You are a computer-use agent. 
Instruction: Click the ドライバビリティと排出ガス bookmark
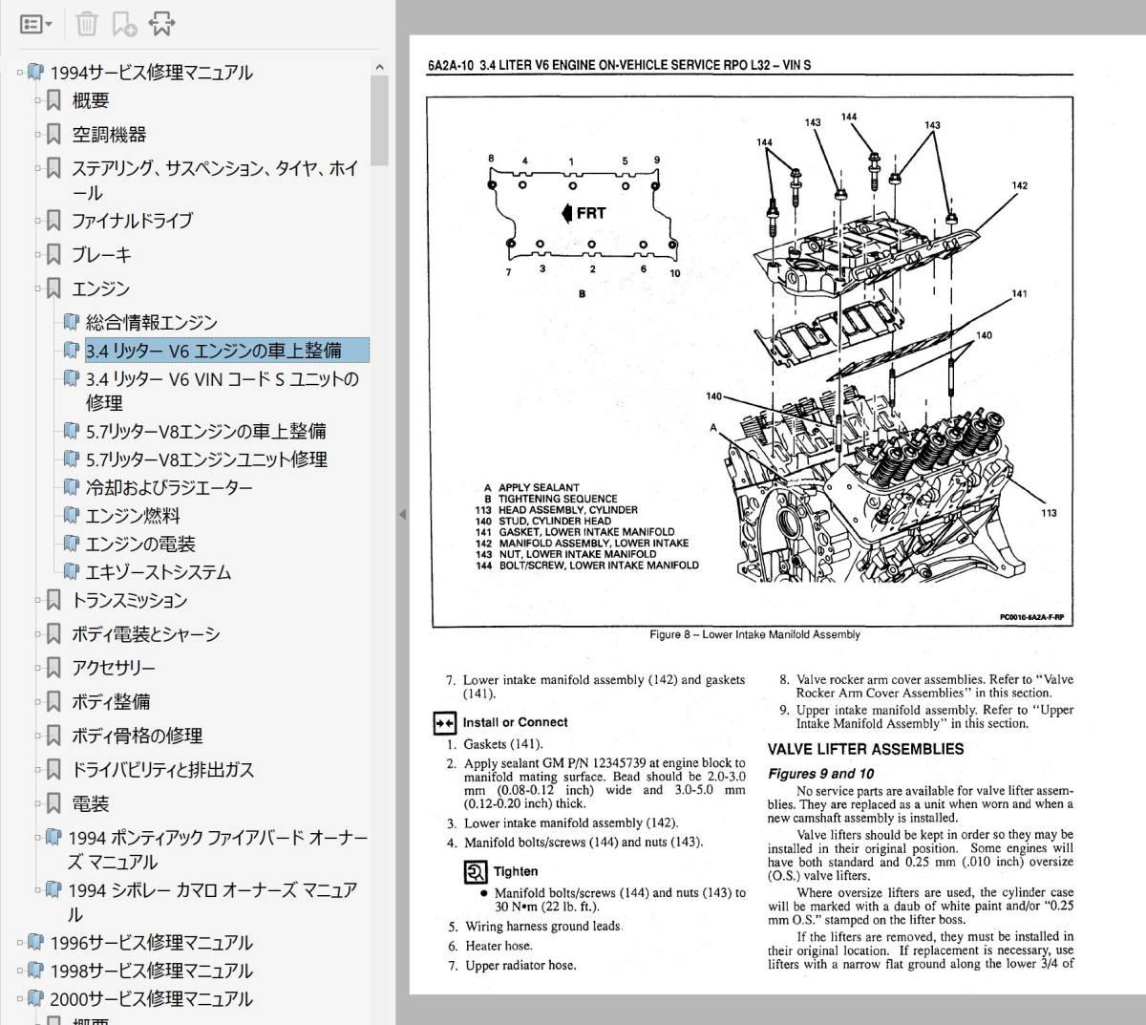tap(163, 770)
